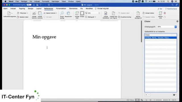Switch to the Design tab
This screenshot has width=182, height=102.
point(30,8)
